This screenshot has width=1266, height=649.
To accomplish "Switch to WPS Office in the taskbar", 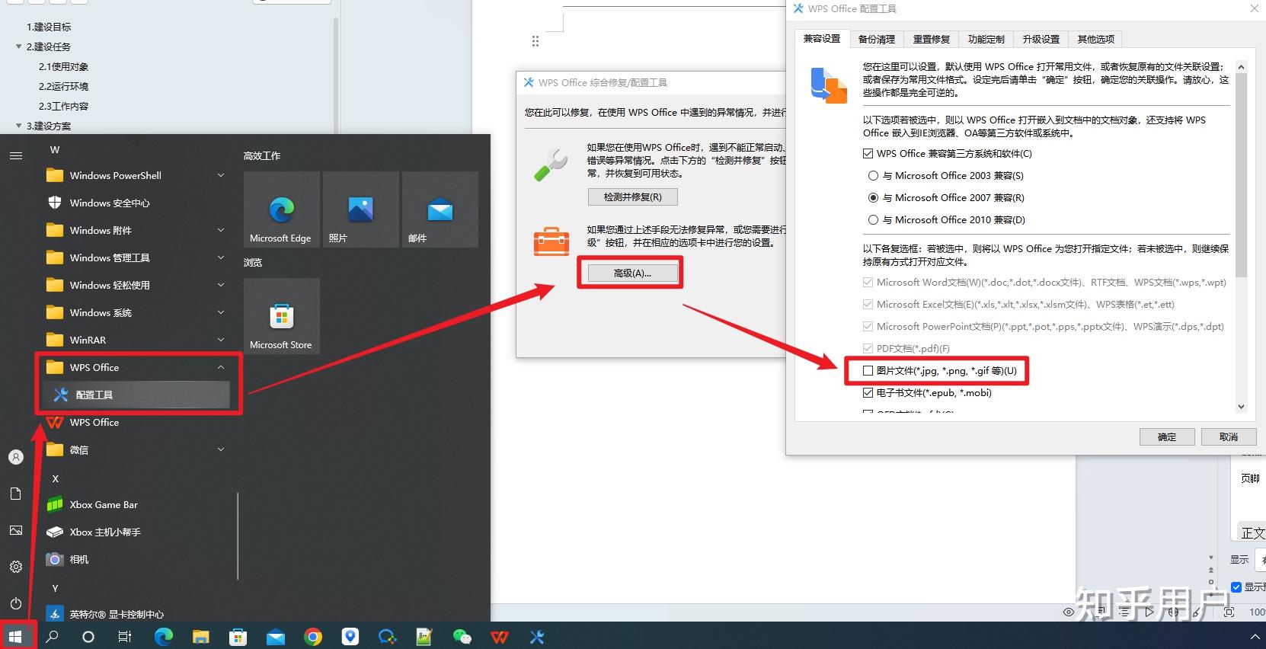I will tap(499, 636).
